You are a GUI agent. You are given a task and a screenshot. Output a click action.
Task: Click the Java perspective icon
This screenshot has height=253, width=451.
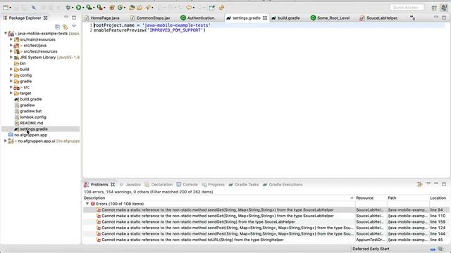[x=444, y=8]
